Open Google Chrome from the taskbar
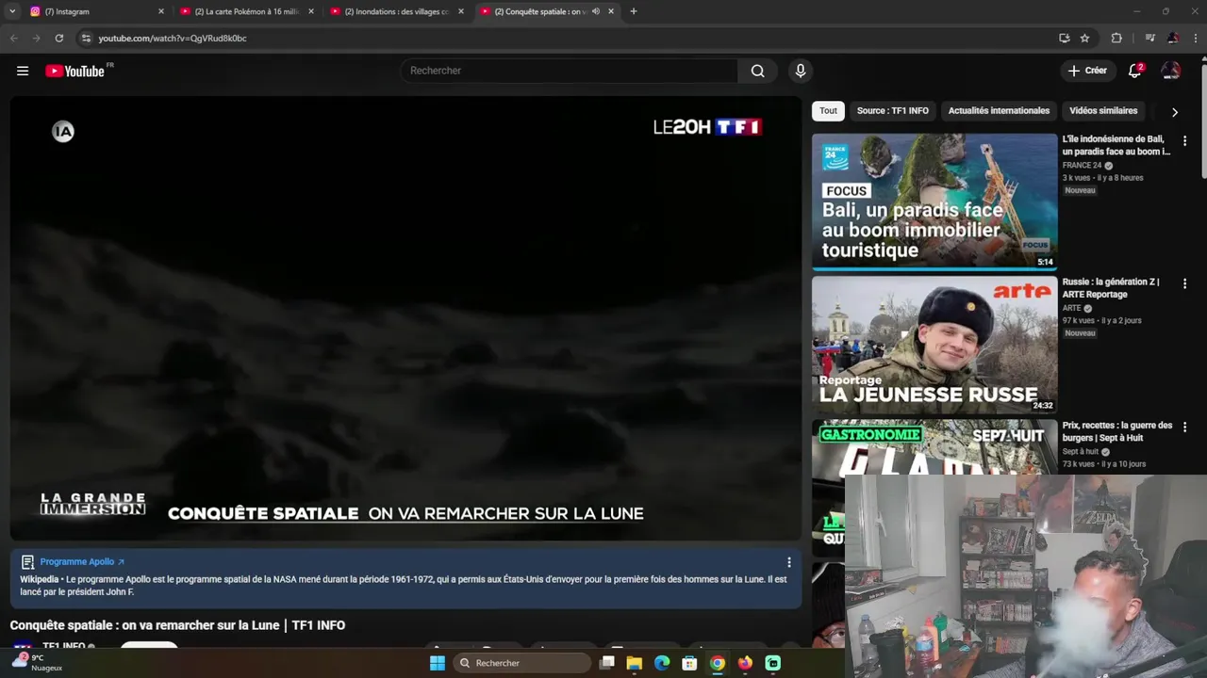Viewport: 1207px width, 678px height. [718, 663]
